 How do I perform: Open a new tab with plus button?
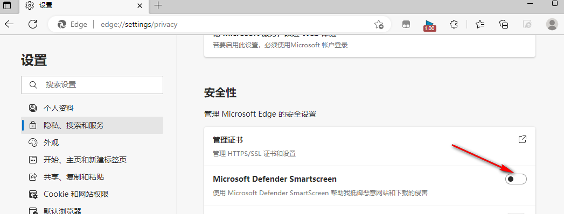point(158,5)
